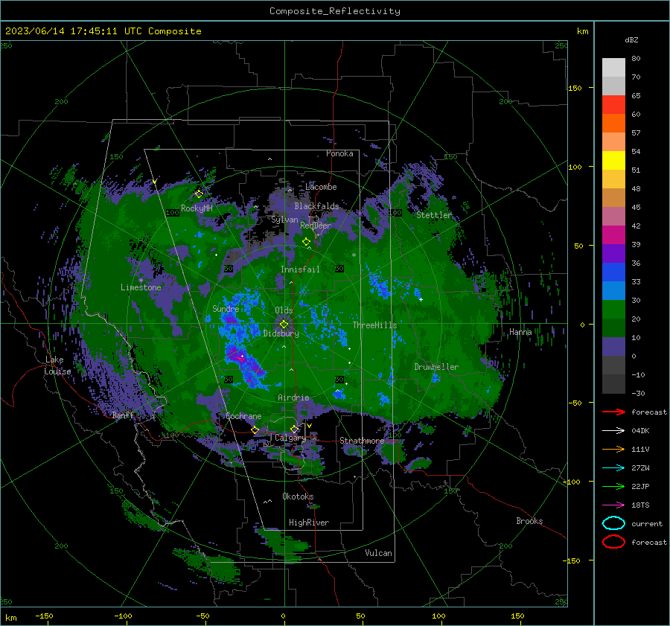Click the Lake Louise label
Image resolution: width=670 pixels, height=626 pixels.
click(x=57, y=365)
